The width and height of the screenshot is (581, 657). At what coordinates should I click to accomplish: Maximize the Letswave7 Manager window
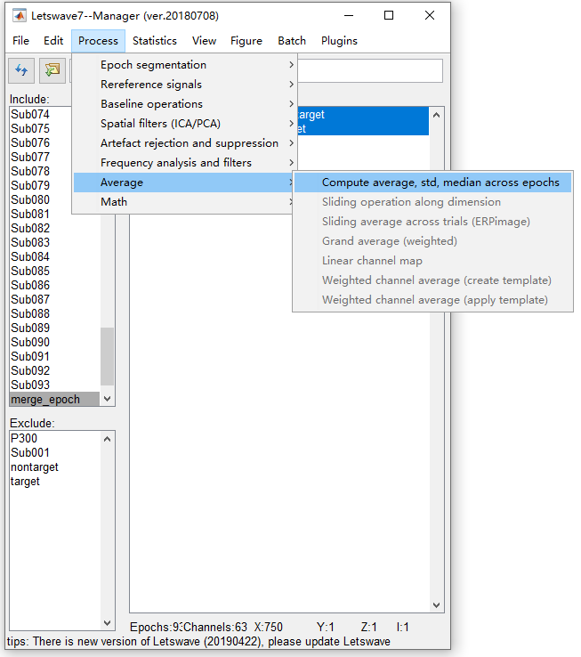[389, 15]
